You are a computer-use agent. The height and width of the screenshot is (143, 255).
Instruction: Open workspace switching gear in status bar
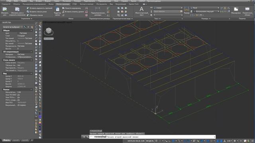point(235,141)
